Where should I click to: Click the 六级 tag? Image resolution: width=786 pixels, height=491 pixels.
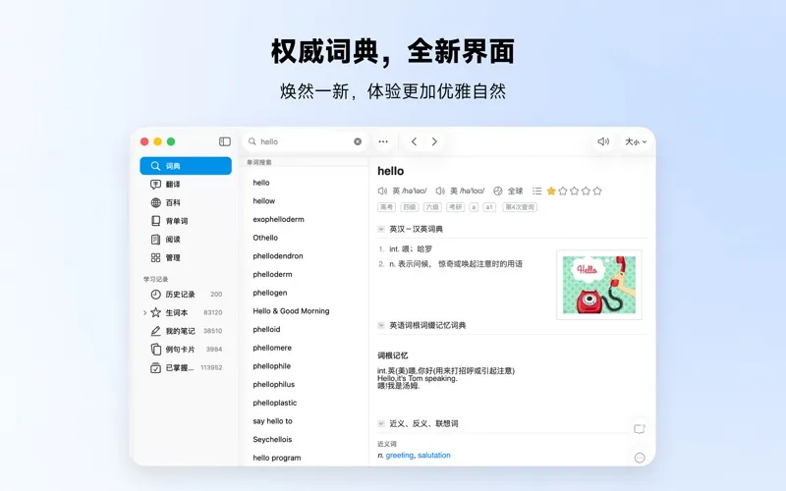432,207
